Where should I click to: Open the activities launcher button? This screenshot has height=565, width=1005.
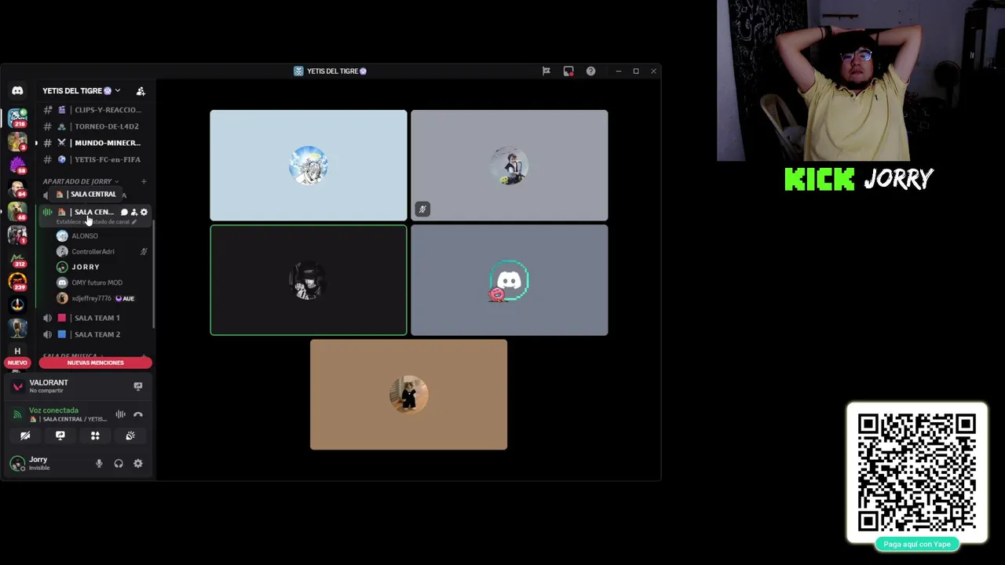pos(95,436)
